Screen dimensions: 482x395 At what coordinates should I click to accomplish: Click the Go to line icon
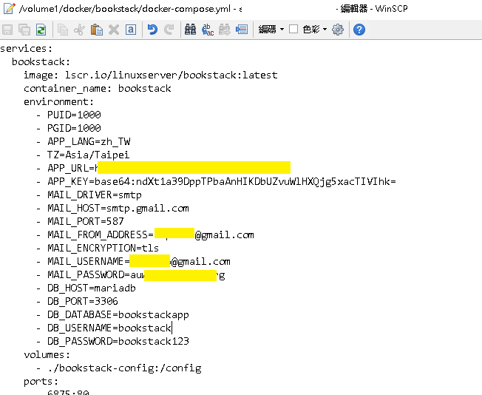pos(241,30)
